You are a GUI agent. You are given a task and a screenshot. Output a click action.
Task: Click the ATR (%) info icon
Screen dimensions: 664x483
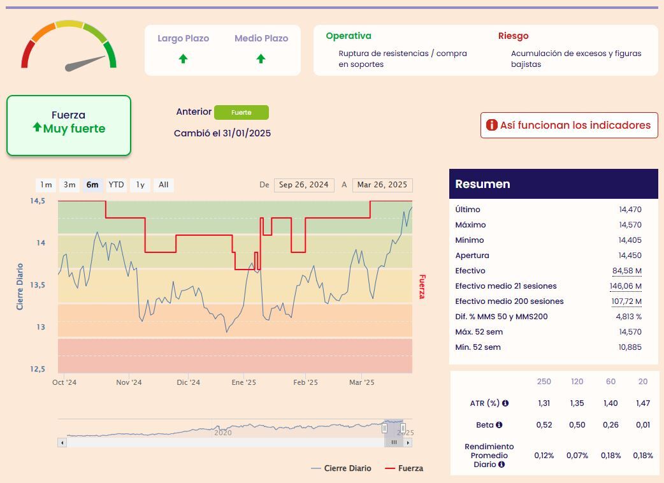[x=505, y=403]
